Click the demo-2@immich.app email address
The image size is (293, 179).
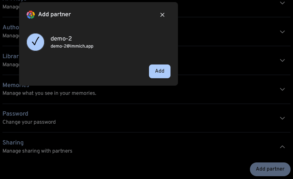tap(72, 46)
